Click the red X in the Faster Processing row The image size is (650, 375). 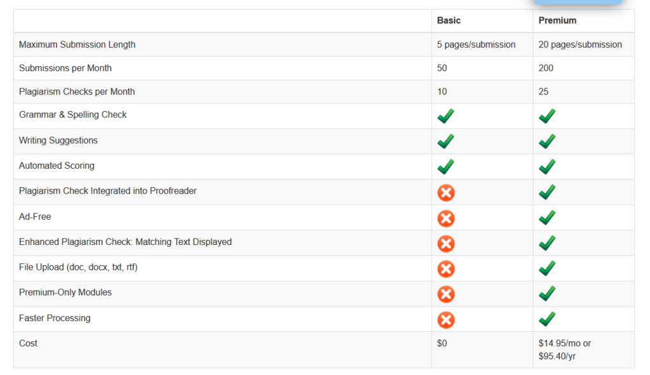(x=446, y=320)
